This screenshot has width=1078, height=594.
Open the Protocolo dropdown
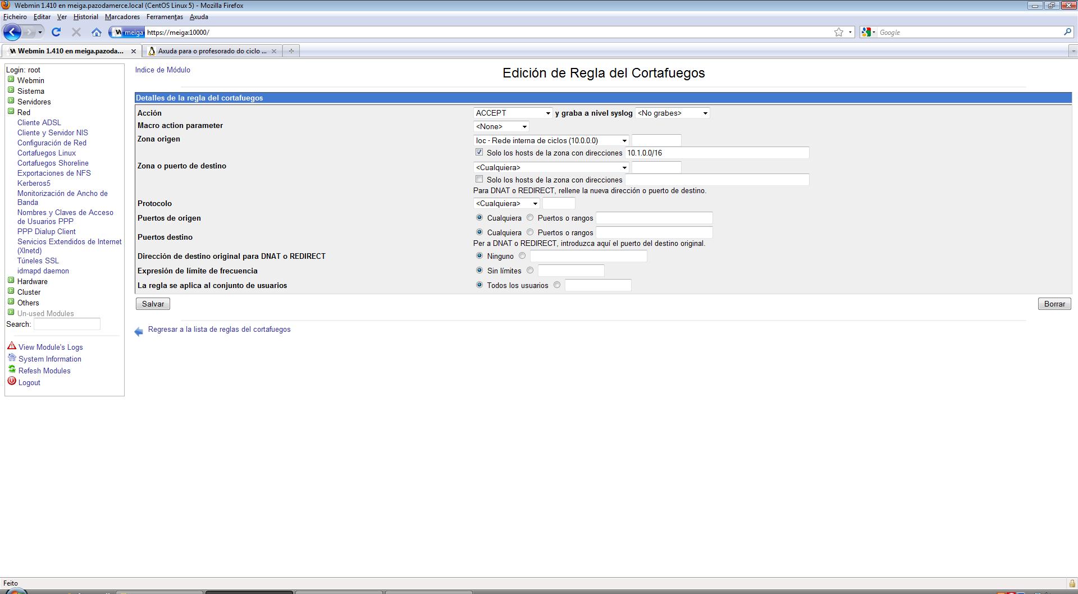(506, 203)
